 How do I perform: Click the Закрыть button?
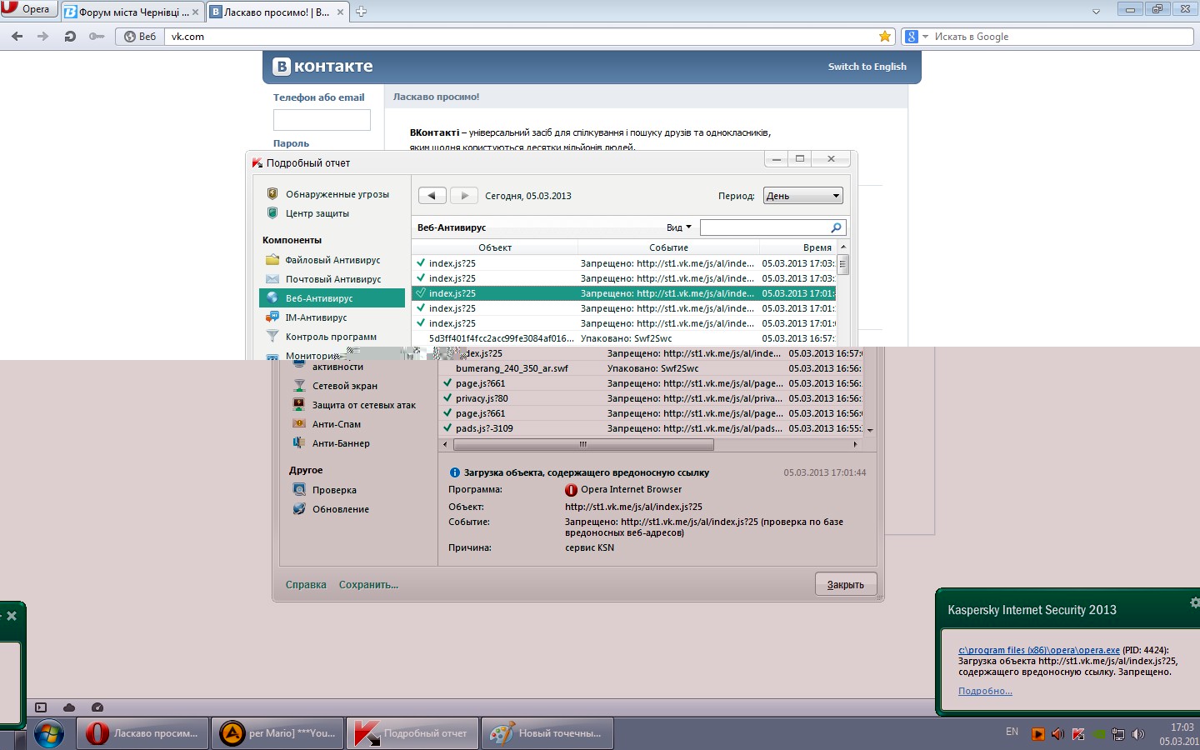pos(845,585)
